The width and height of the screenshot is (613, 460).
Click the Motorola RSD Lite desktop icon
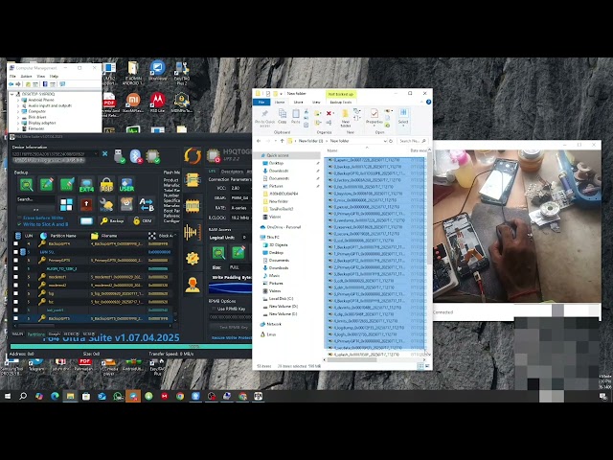coord(157,100)
